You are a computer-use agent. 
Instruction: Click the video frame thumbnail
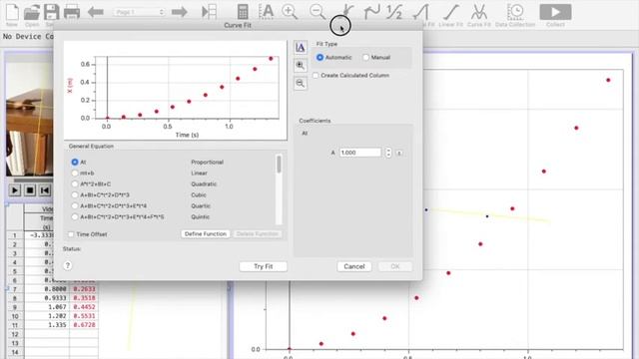(29, 120)
